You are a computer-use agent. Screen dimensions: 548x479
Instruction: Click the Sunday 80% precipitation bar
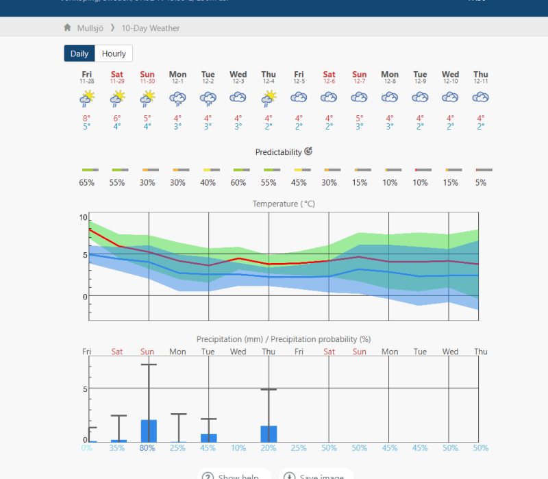[149, 431]
